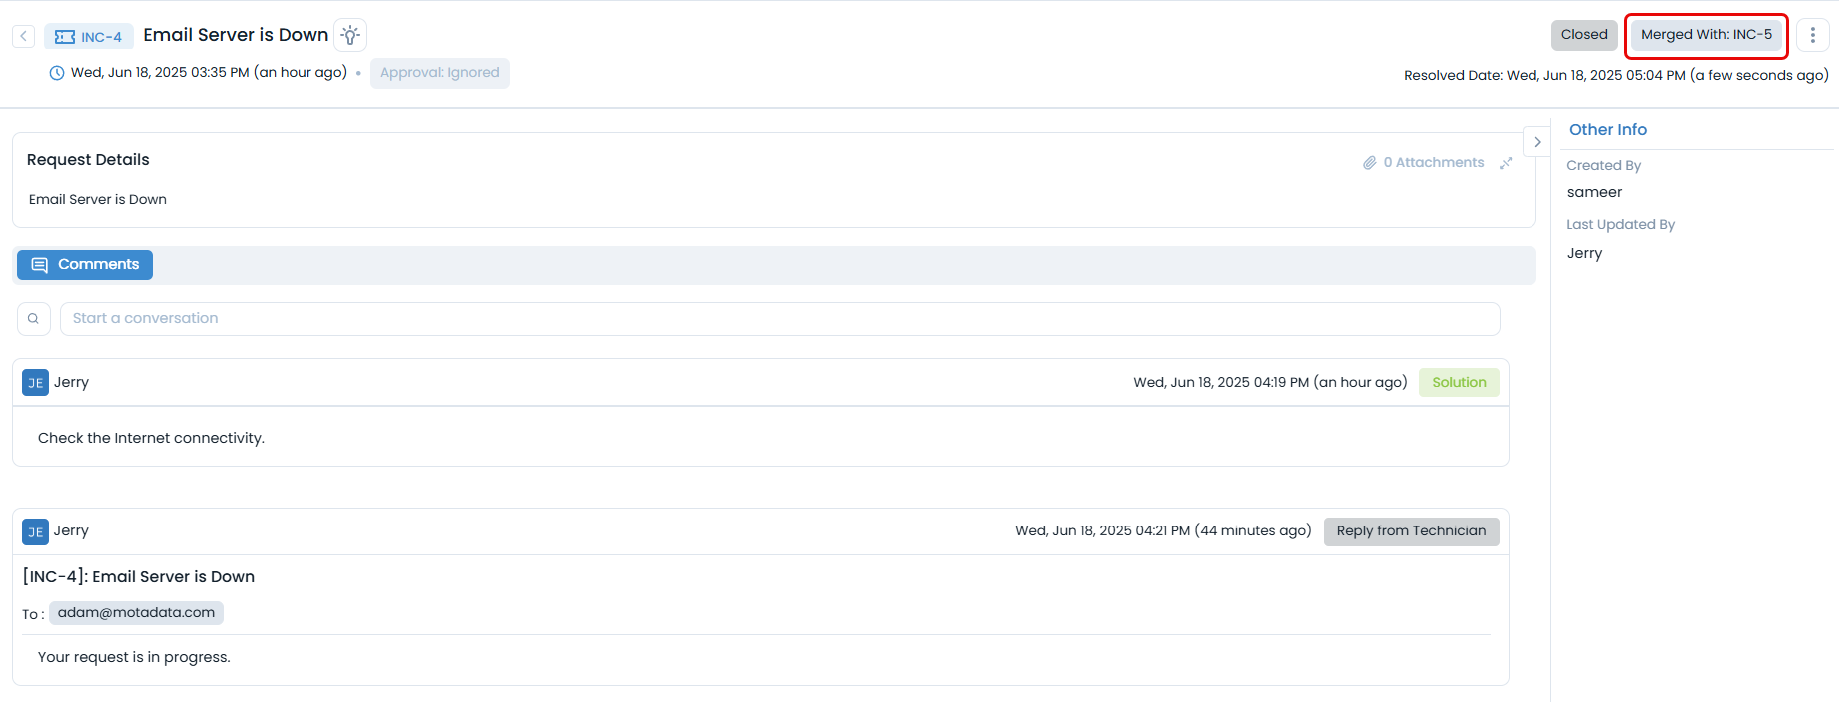Click the back arrow beside INC-4
Viewport: 1839px width, 702px height.
(24, 36)
